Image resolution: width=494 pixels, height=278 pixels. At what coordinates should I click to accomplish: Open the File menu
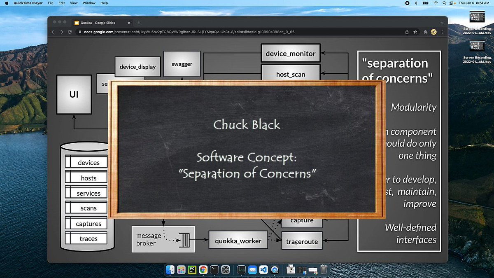click(50, 3)
